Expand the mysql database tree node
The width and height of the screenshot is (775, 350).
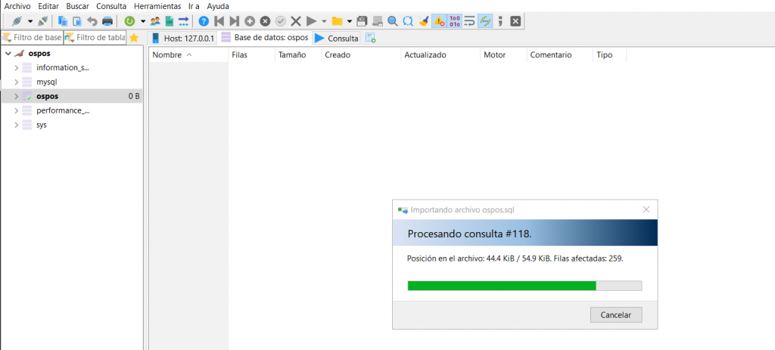click(17, 82)
